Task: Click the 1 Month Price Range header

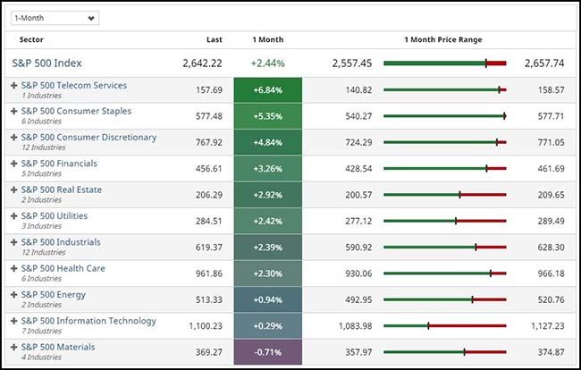Action: tap(443, 39)
